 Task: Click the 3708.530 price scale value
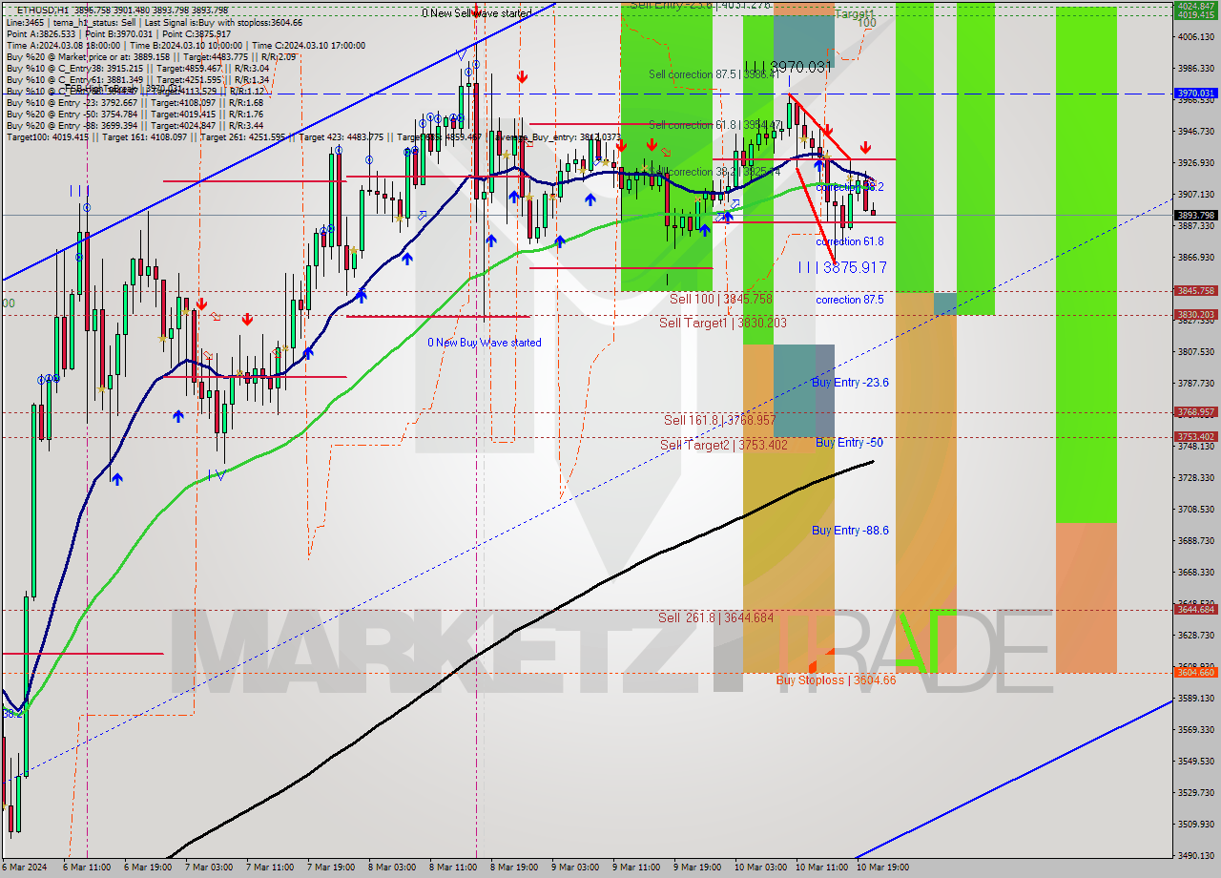coord(1196,509)
